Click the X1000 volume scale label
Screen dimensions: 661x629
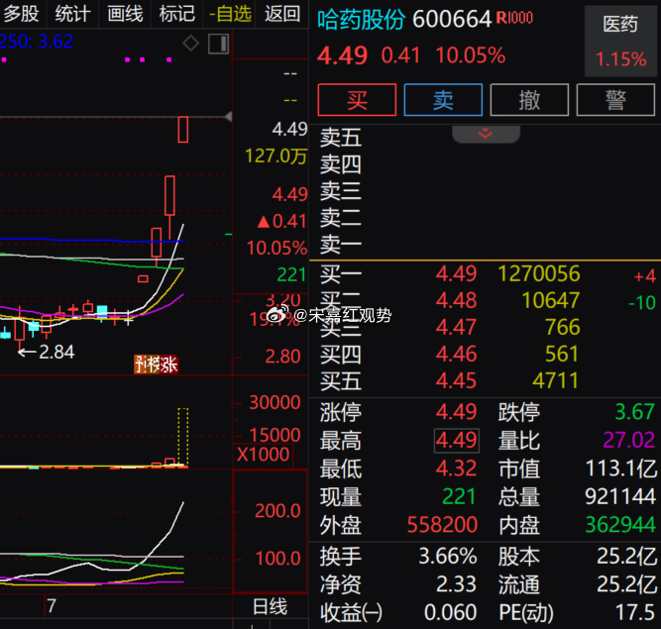tap(263, 455)
